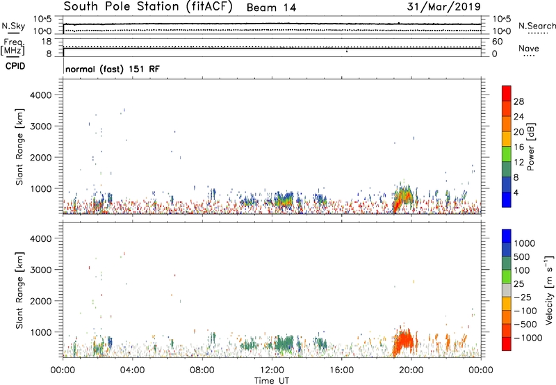Click the green velocity patch near 12:30
Viewport: 556px width, 385px height.
point(283,343)
